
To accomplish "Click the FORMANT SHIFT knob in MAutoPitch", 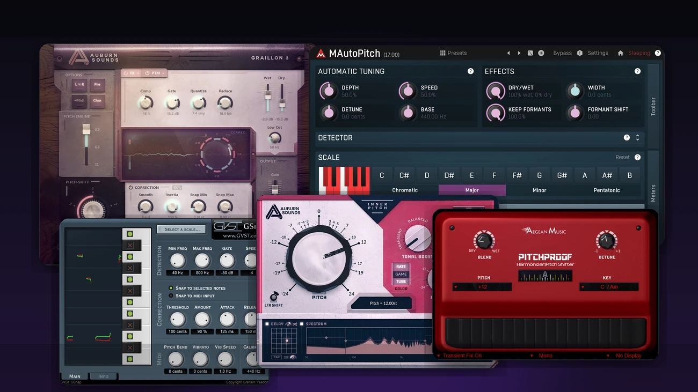I will coord(575,113).
